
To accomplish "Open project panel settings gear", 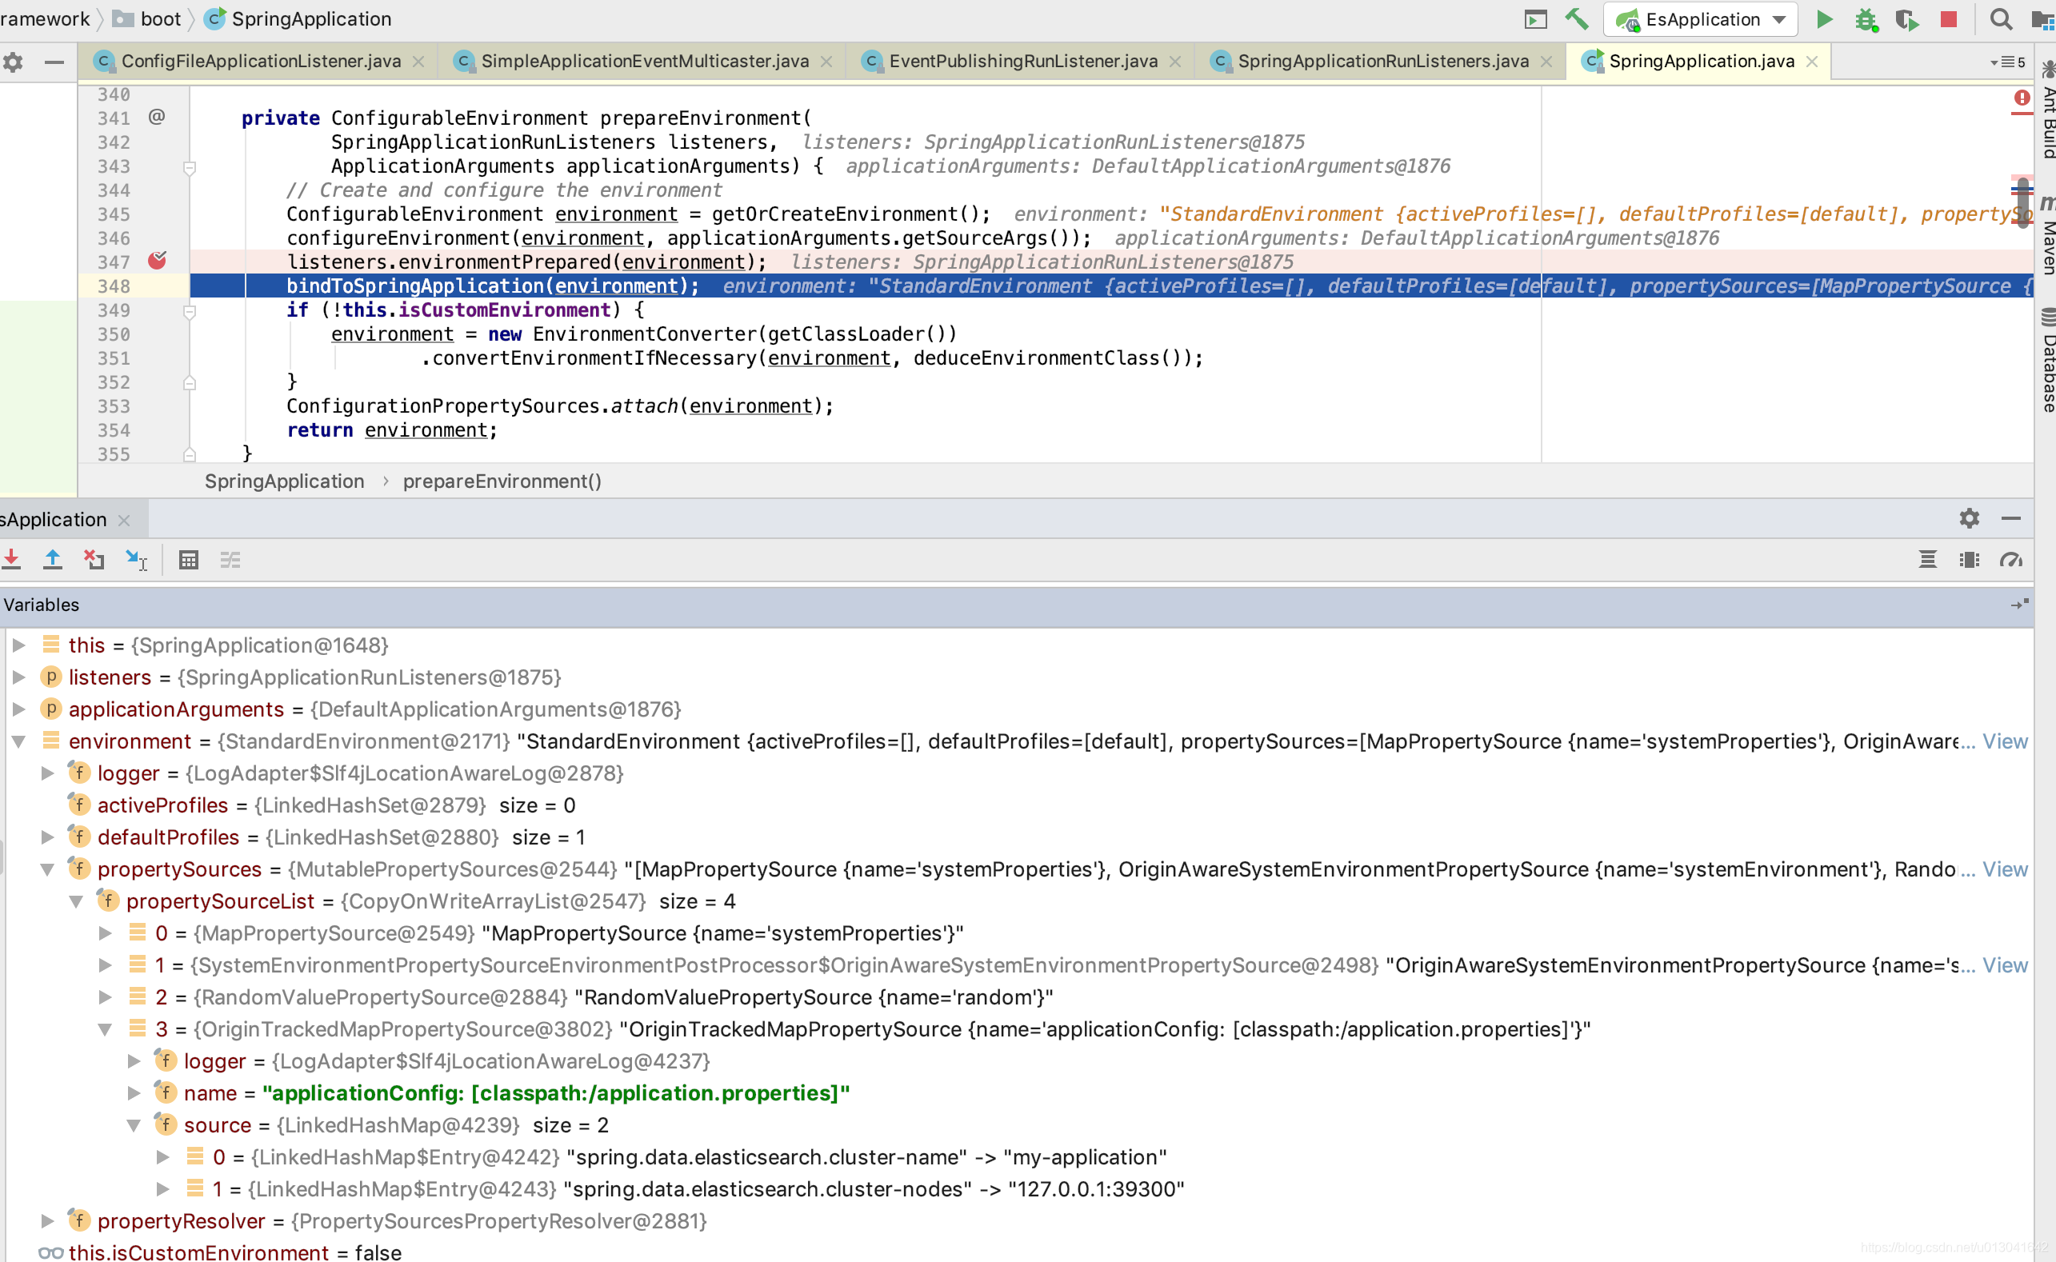I will [14, 62].
